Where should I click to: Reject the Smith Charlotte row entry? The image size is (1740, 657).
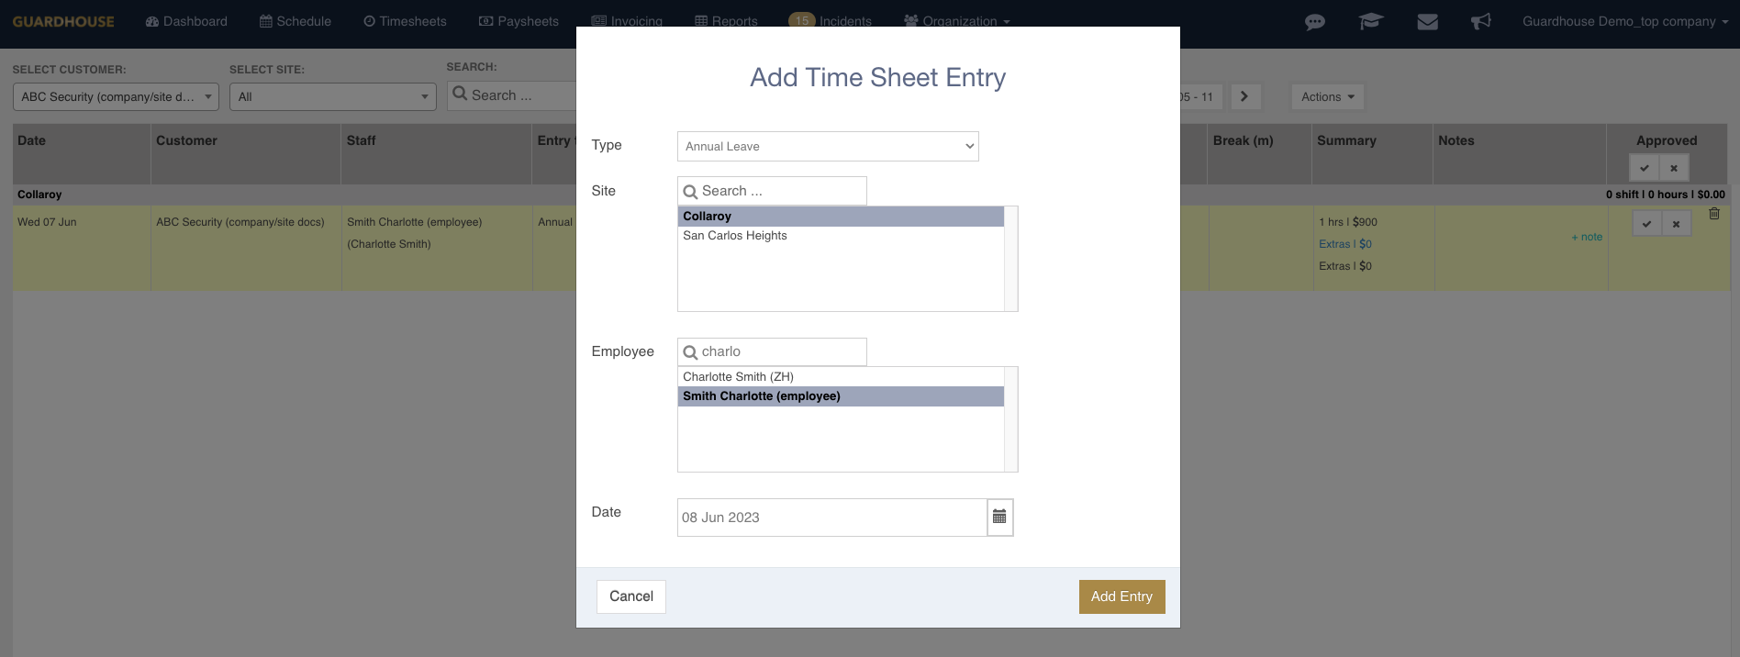coord(1677,224)
